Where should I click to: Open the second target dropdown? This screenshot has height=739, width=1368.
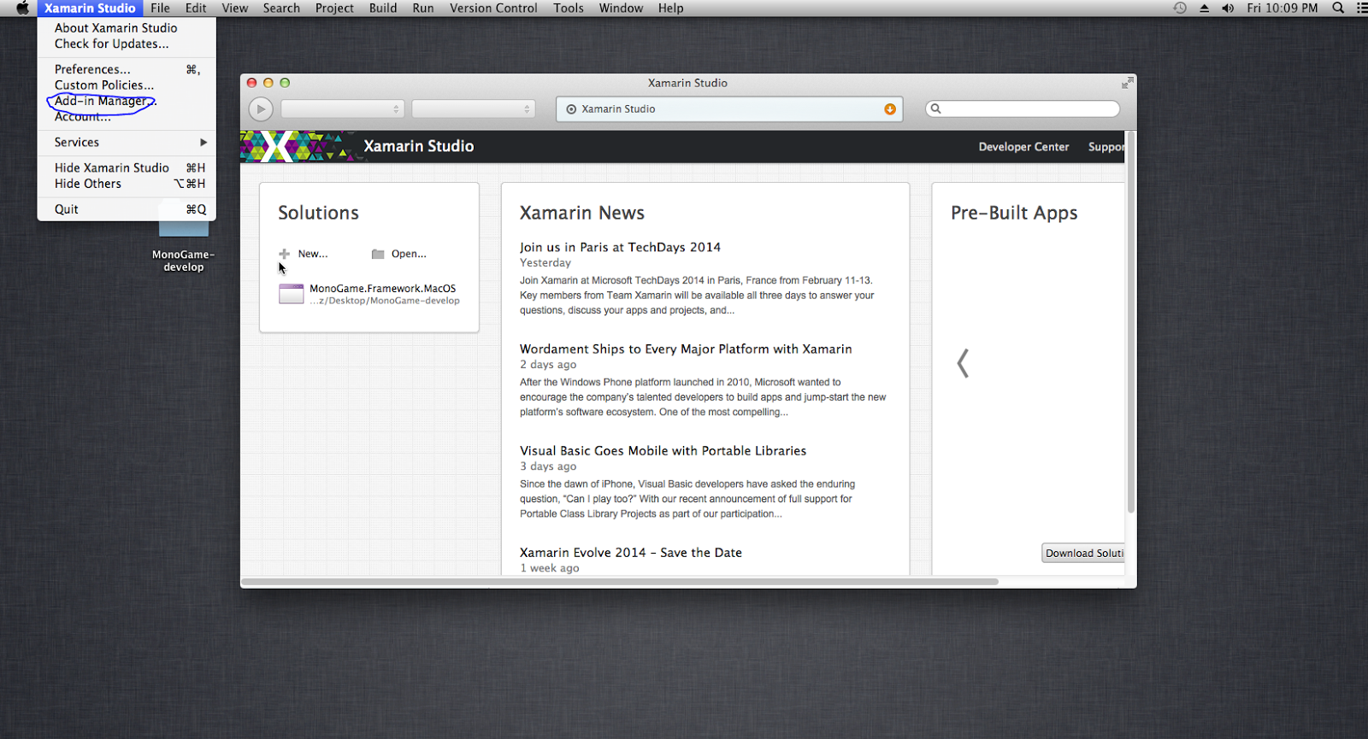point(473,109)
